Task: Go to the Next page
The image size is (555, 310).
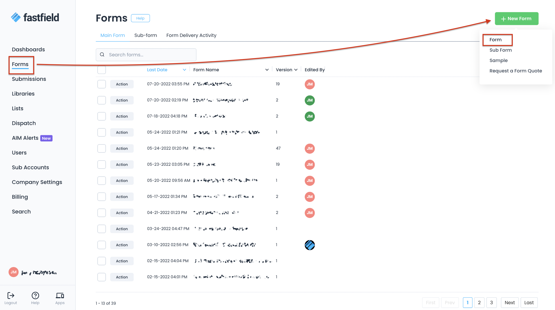Action: coord(509,303)
